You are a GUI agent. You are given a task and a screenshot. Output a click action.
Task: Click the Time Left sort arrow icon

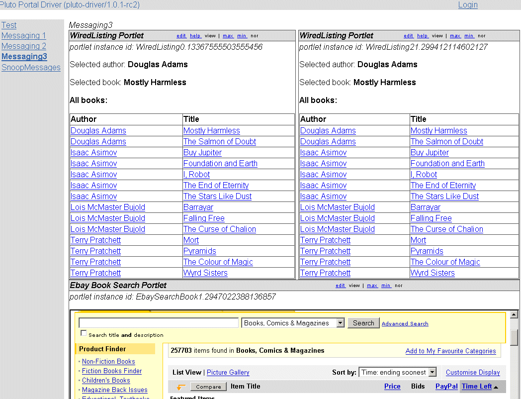point(496,388)
